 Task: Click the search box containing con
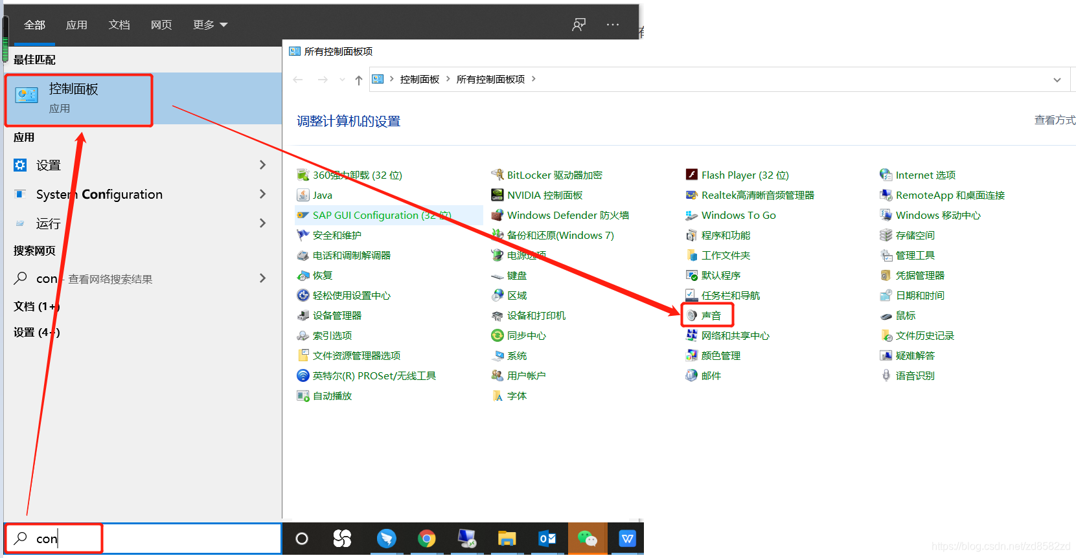(143, 539)
